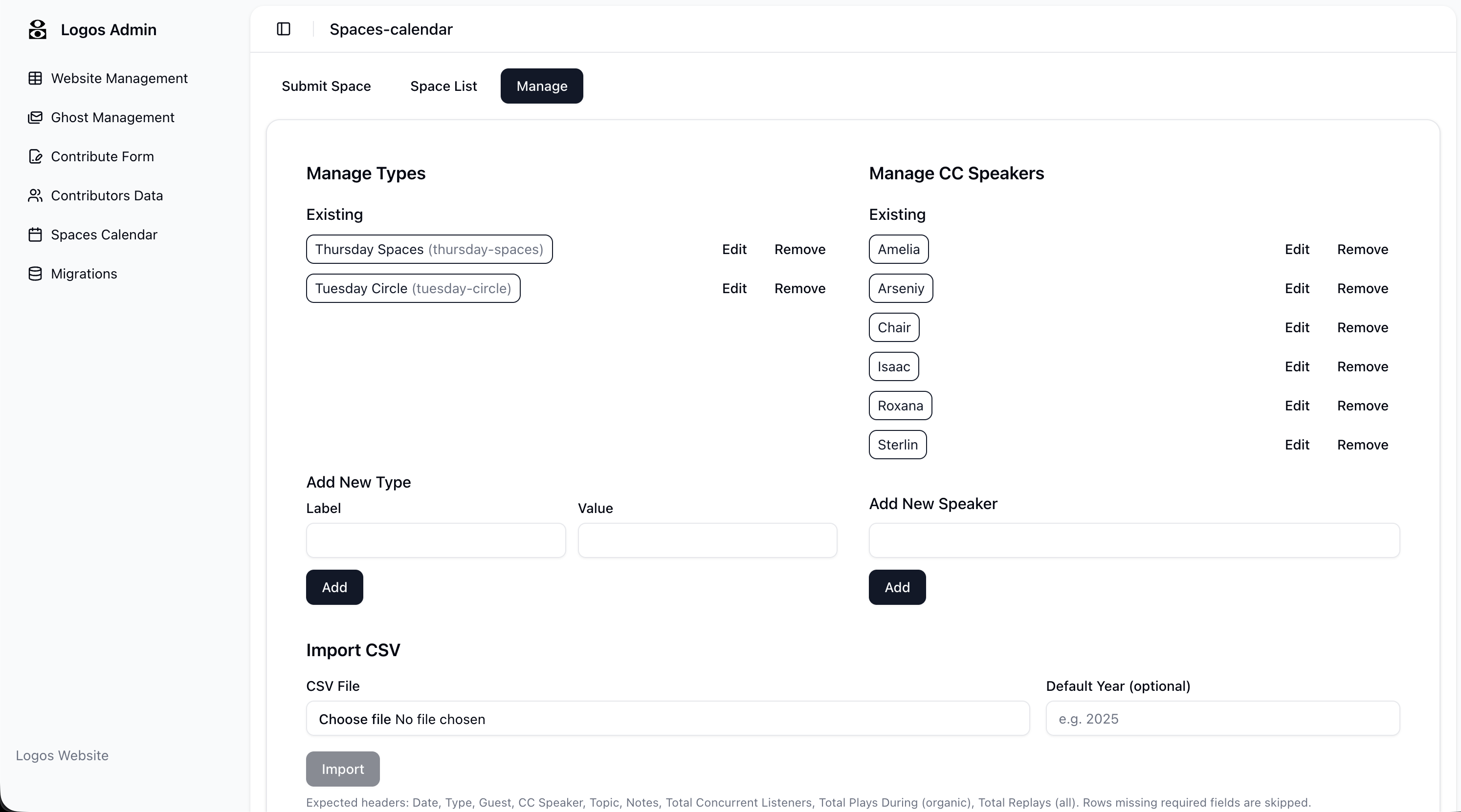Switch to the Space List tab
The width and height of the screenshot is (1461, 812).
(x=443, y=86)
